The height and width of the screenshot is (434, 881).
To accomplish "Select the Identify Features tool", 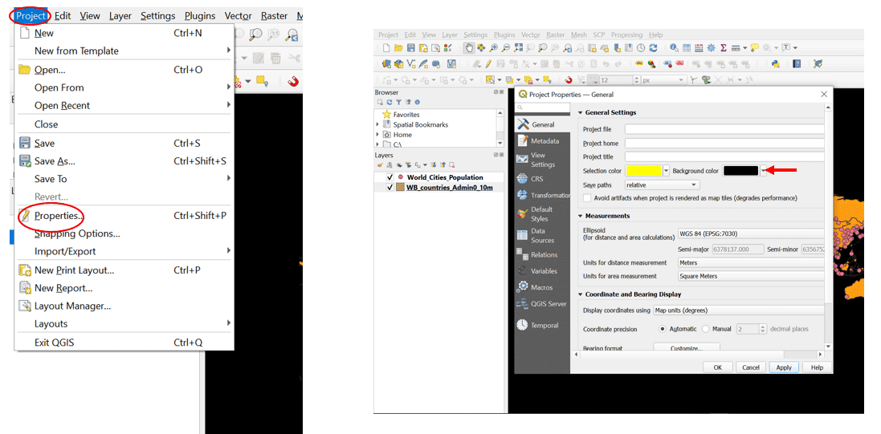I will tap(674, 47).
